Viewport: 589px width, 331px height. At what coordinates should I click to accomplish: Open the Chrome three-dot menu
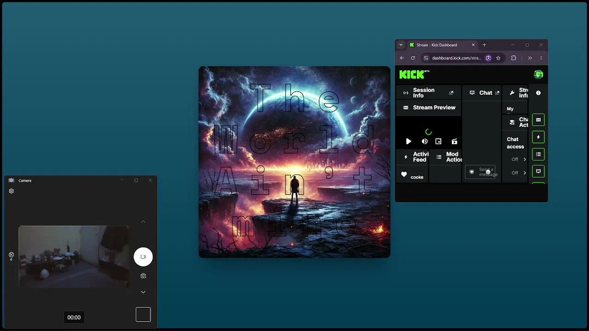[541, 58]
